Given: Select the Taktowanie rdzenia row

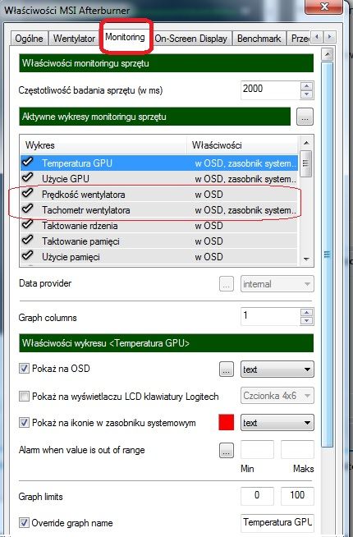Looking at the screenshot, I should pos(159,226).
